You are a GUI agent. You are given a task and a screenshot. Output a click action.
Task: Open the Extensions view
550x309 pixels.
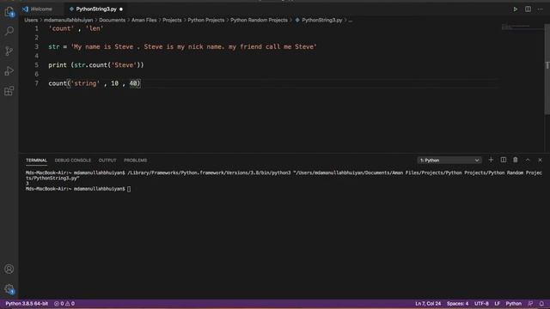coord(9,91)
